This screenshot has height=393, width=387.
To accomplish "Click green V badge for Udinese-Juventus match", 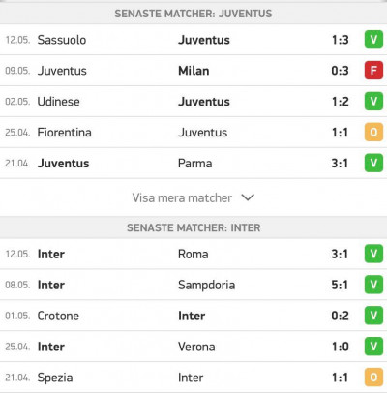I will pos(373,101).
